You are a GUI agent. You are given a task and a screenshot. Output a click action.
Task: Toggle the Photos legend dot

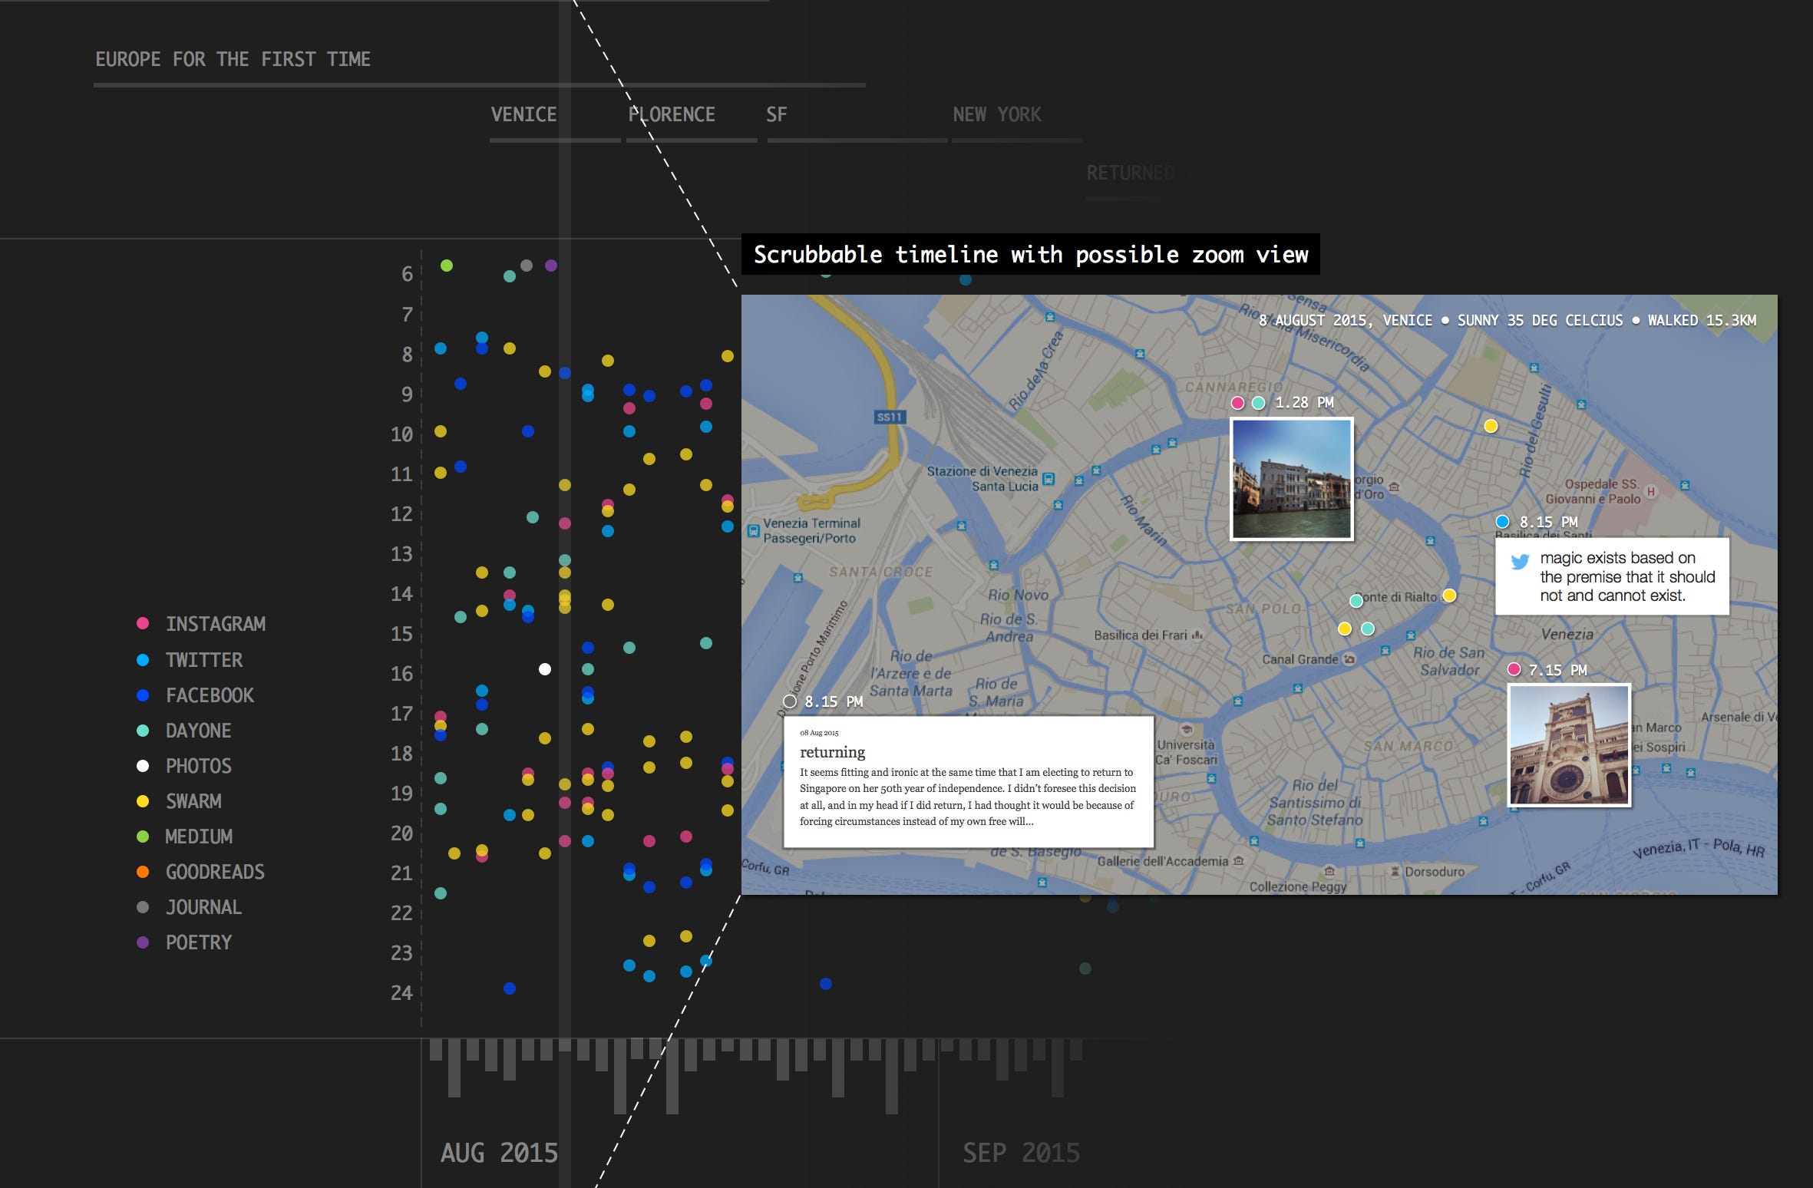pos(143,766)
